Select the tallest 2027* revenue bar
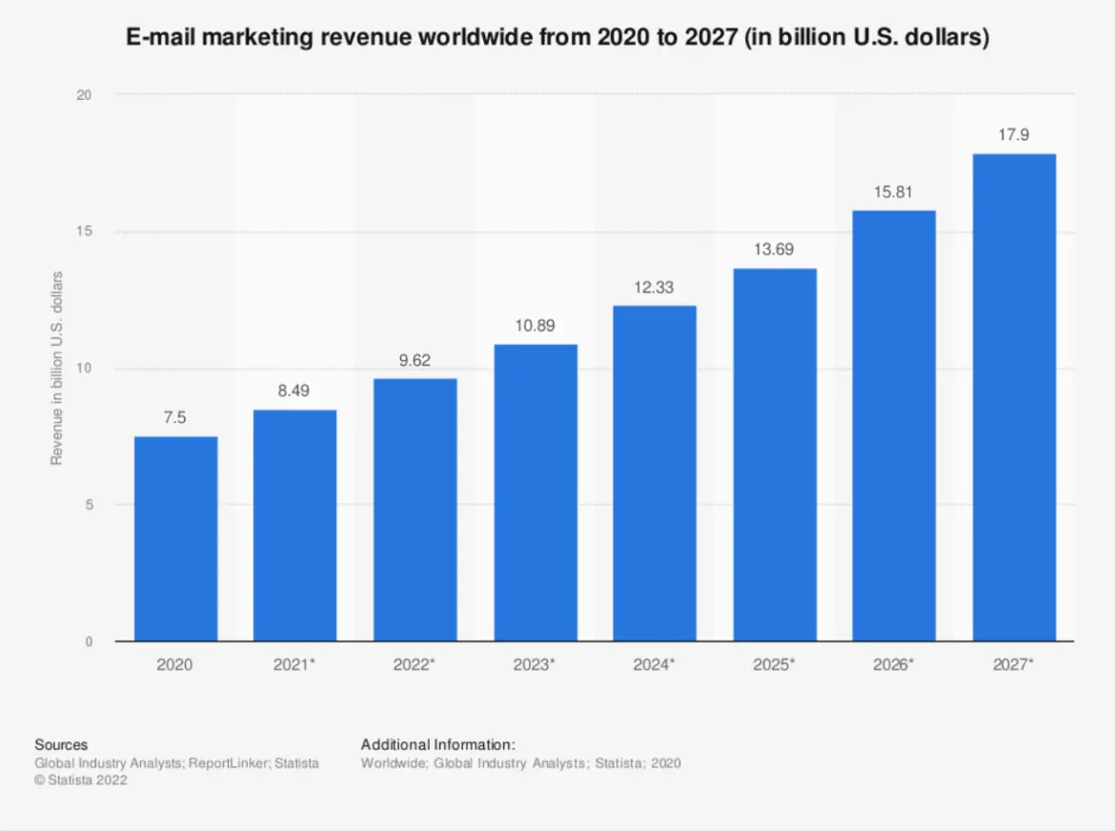 point(1014,395)
